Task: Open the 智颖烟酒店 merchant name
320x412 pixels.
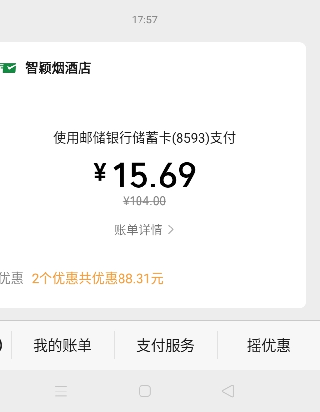Action: coord(58,68)
